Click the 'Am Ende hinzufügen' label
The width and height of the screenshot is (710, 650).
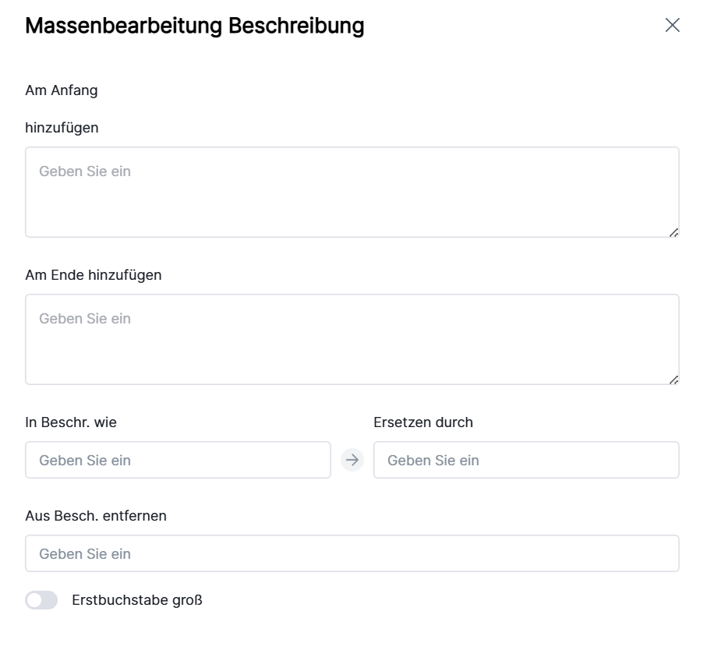point(94,274)
